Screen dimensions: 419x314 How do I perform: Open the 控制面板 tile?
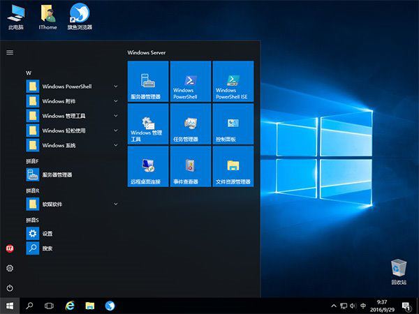click(233, 124)
